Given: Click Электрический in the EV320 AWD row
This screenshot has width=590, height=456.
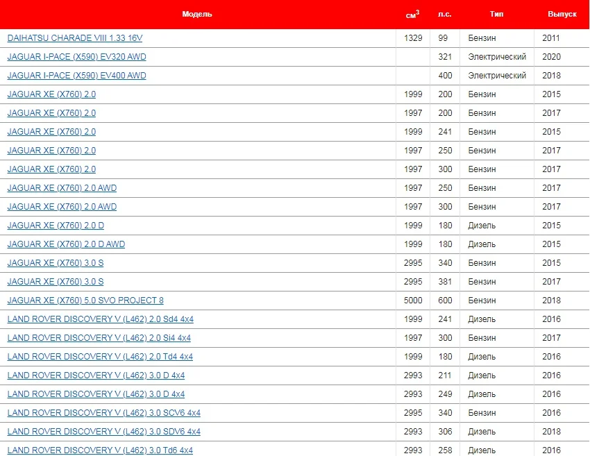Looking at the screenshot, I should [497, 57].
